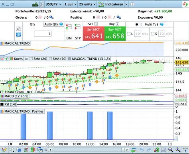Click the chat comment icon in bottom toolbar
Screen dimensions: 189x154
19,150
